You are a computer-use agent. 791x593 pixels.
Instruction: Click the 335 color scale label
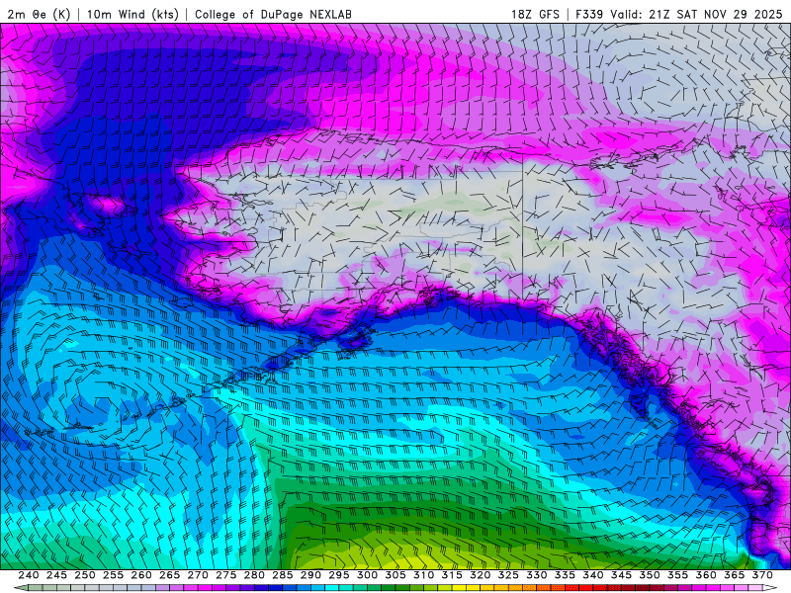point(565,575)
